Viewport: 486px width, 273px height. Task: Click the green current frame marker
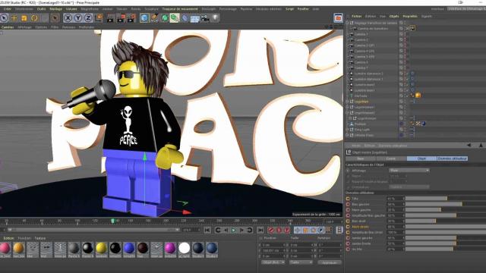pyautogui.click(x=113, y=221)
